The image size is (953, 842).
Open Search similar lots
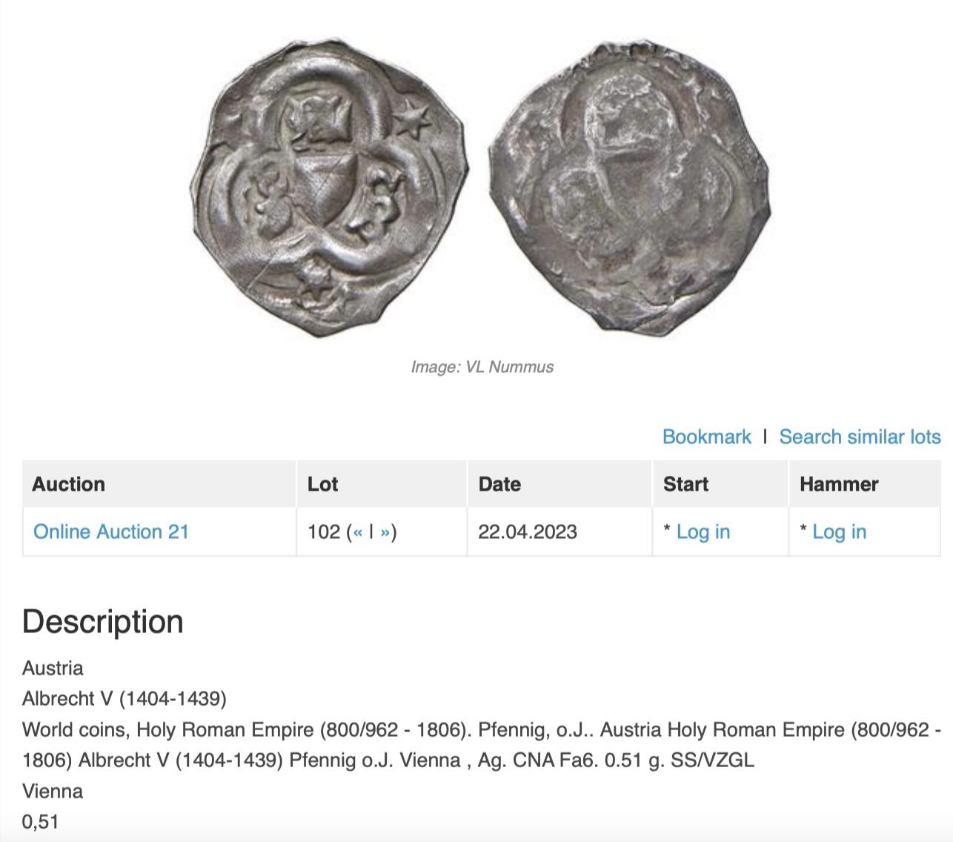(860, 437)
